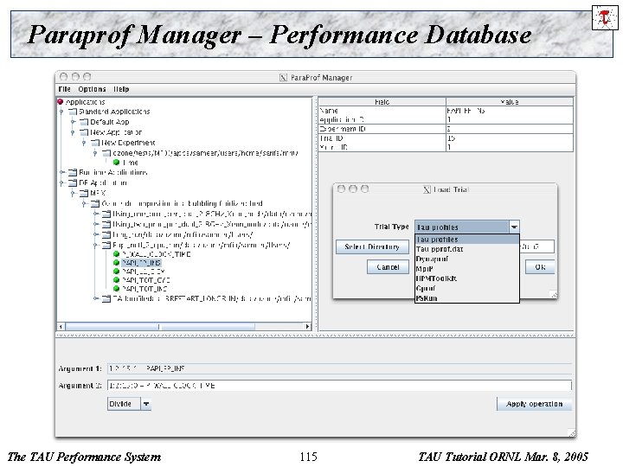The image size is (623, 467).
Task: Click the New Application folder icon
Action: (x=84, y=132)
